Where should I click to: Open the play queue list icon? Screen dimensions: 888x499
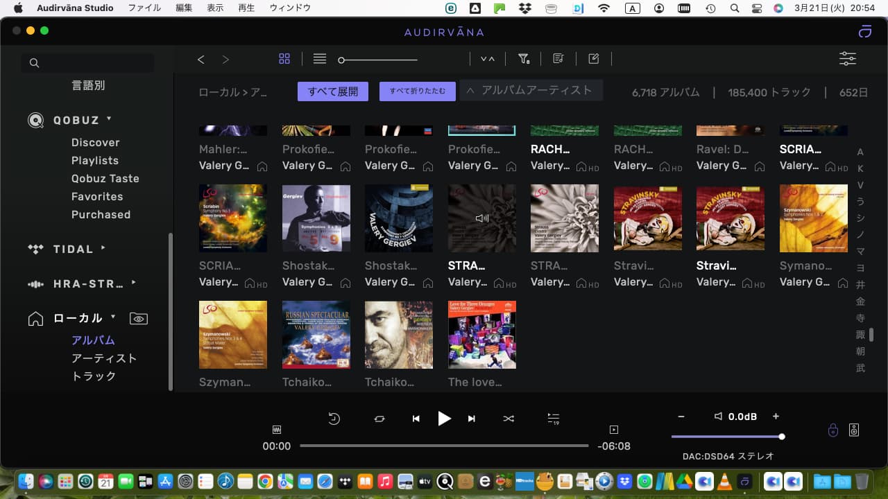(x=553, y=419)
